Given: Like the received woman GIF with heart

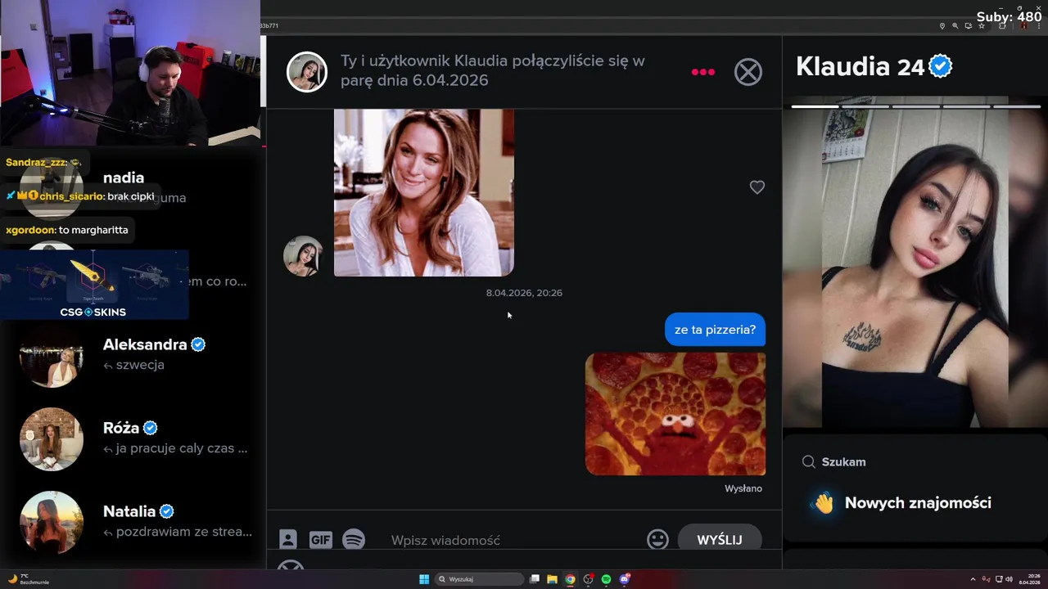Looking at the screenshot, I should point(757,187).
